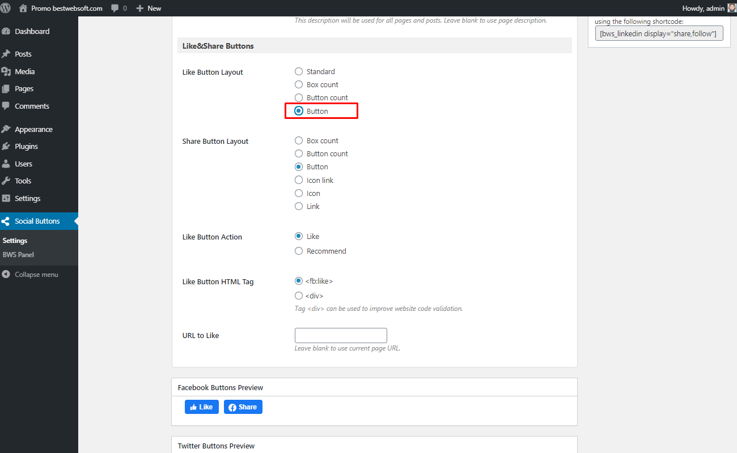Image resolution: width=737 pixels, height=453 pixels.
Task: Click the Settings sliders icon in sidebar
Action: pyautogui.click(x=6, y=198)
